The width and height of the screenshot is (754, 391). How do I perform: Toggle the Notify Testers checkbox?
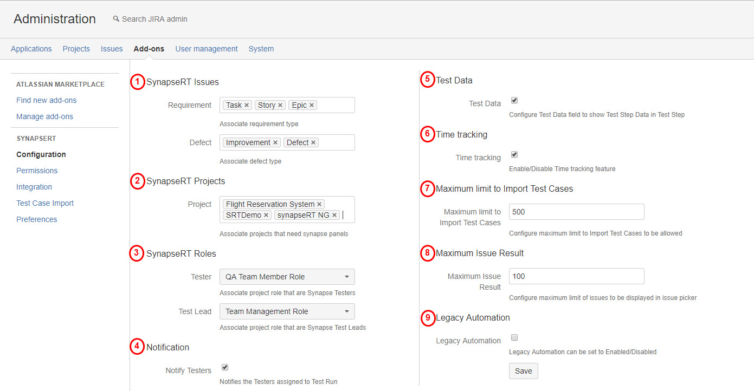pos(225,368)
